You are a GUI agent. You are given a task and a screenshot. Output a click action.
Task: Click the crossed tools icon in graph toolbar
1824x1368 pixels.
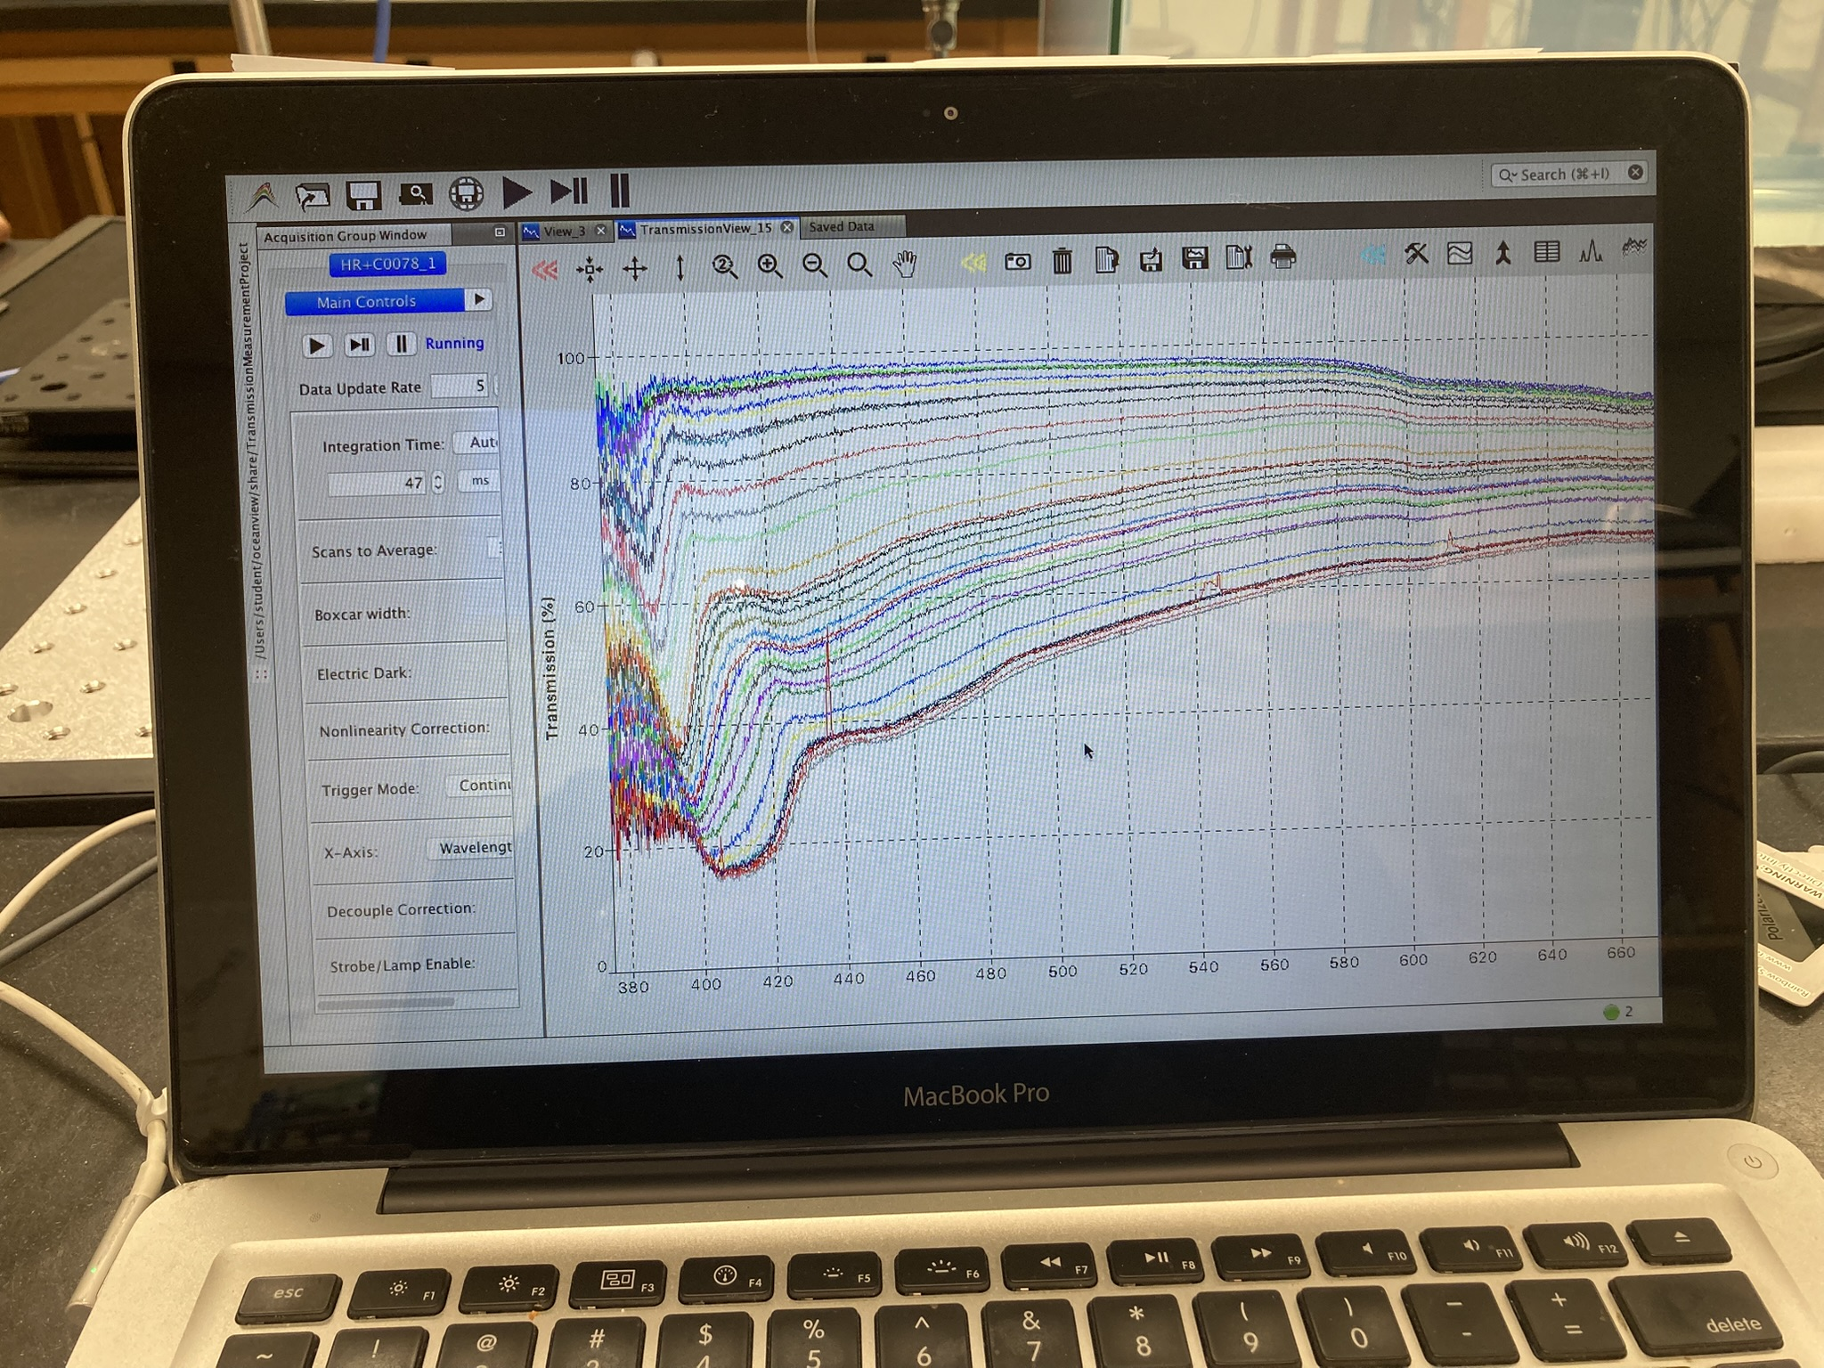[1416, 254]
